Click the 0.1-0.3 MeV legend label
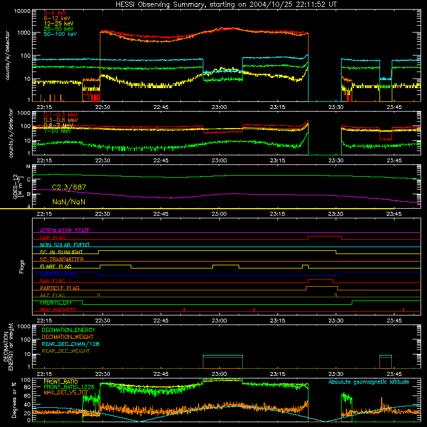This screenshot has width=427, height=427. click(x=61, y=115)
